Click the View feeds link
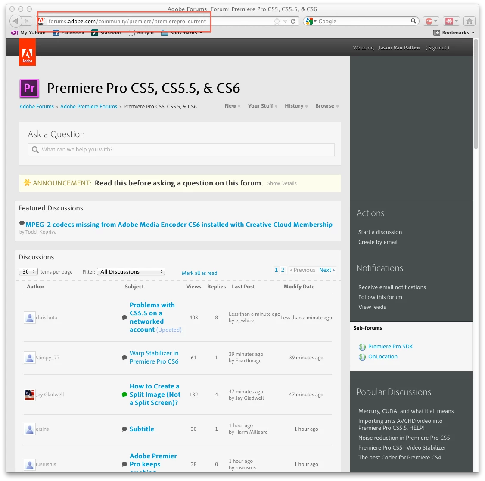485x481 pixels. (372, 307)
